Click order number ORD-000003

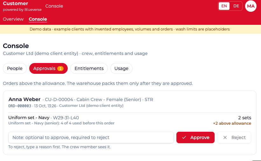(x=20, y=106)
